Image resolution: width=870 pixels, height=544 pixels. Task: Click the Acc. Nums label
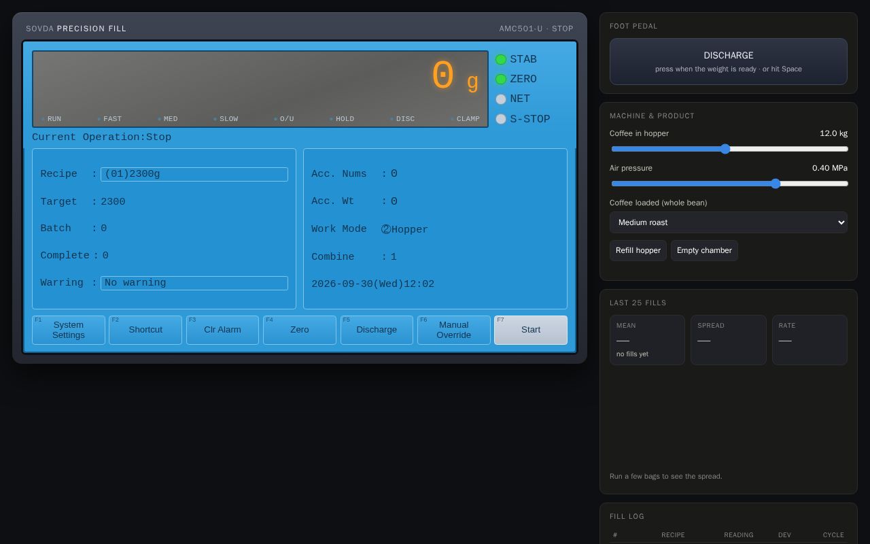[339, 174]
